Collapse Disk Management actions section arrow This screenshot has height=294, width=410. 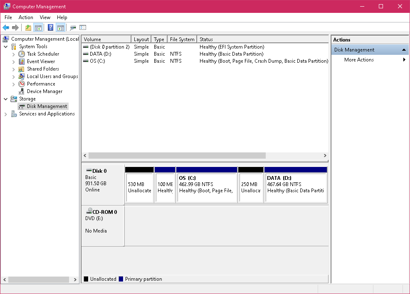404,49
